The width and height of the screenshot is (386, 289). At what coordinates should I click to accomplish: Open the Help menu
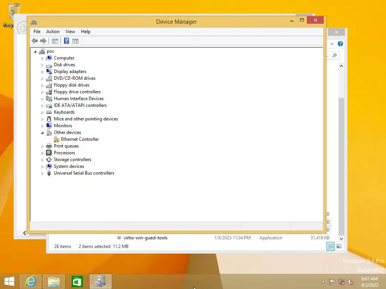[86, 32]
